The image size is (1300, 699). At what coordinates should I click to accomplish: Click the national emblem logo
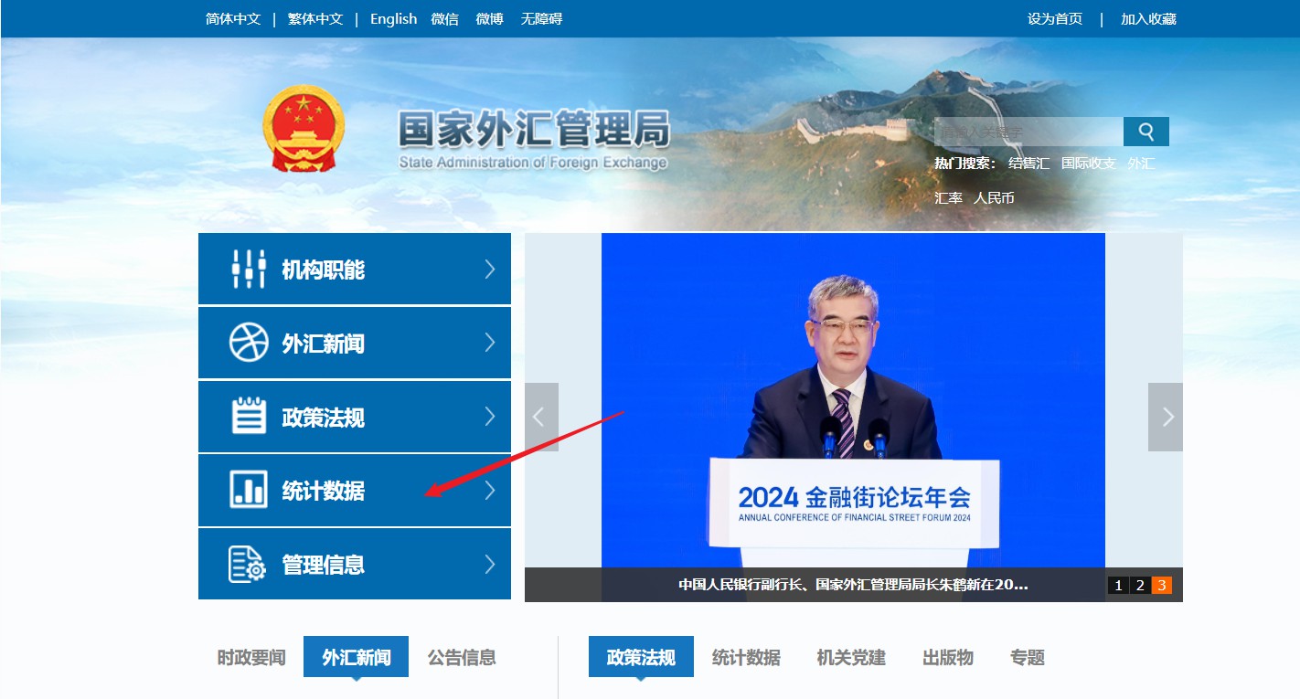click(304, 130)
